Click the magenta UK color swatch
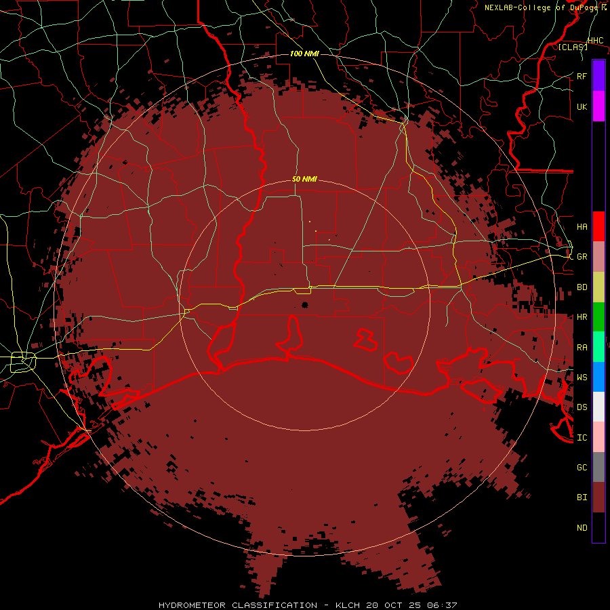610x610 pixels. pyautogui.click(x=598, y=106)
